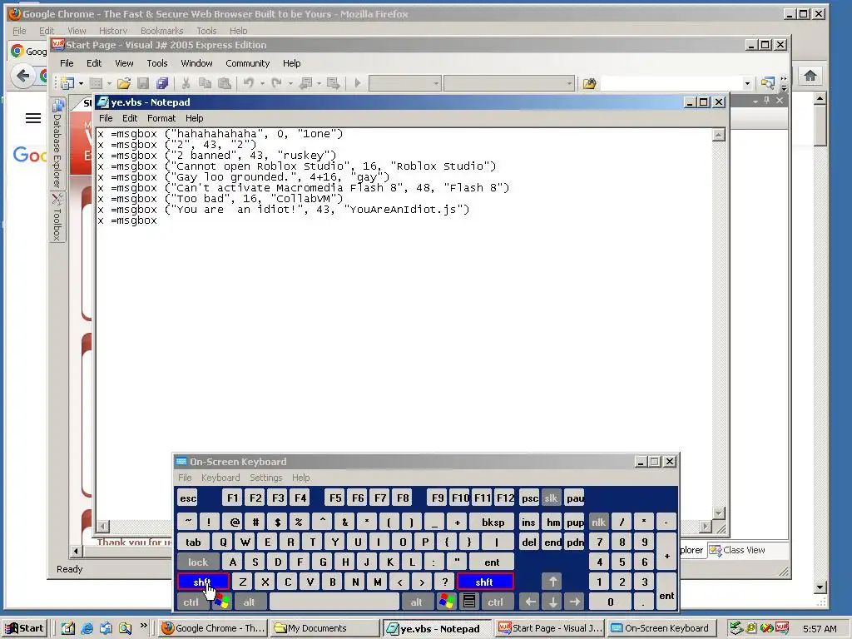Click the left Windows logo key on keyboard

pyautogui.click(x=221, y=602)
